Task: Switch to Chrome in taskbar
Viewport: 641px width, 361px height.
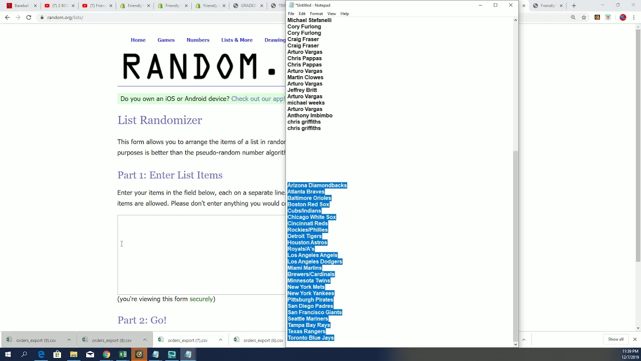Action: click(106, 354)
